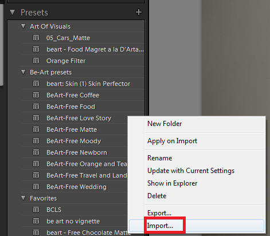
Task: Click the preset icon beside BeArt-Free Moody
Action: point(36,141)
